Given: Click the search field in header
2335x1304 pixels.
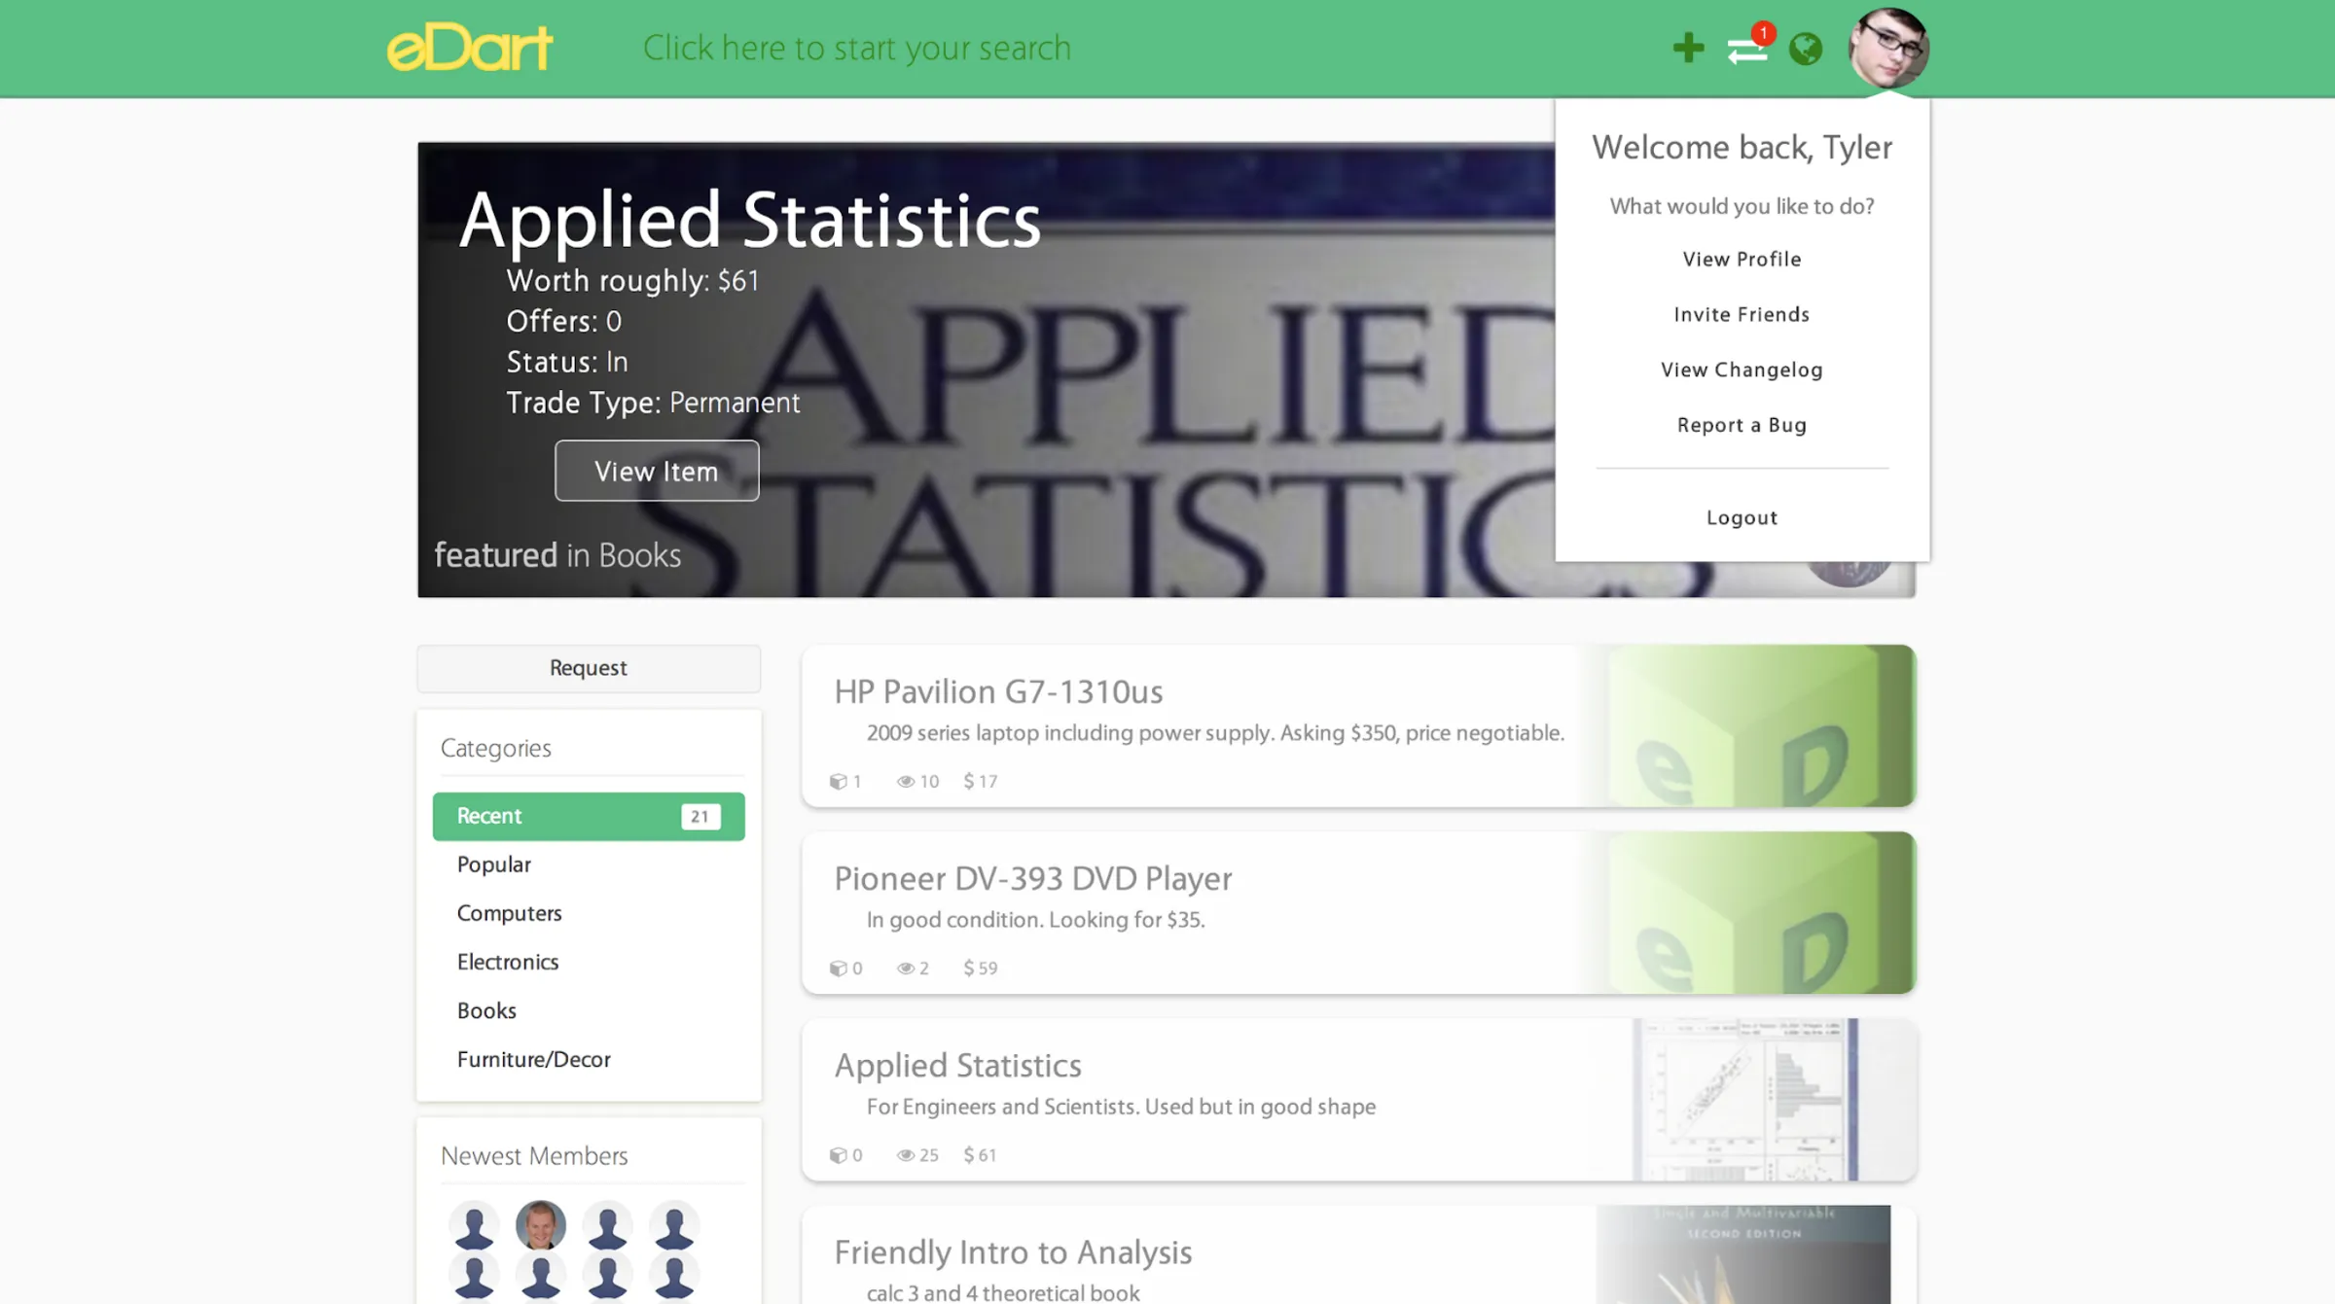Looking at the screenshot, I should pyautogui.click(x=856, y=48).
